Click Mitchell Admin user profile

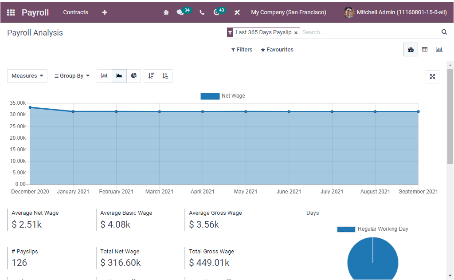(395, 12)
